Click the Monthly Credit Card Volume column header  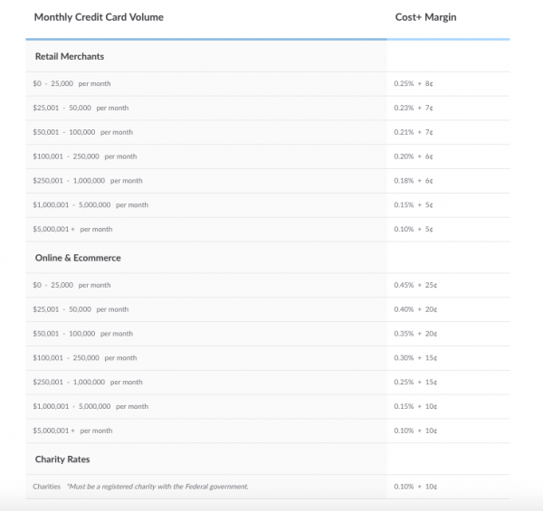(99, 17)
